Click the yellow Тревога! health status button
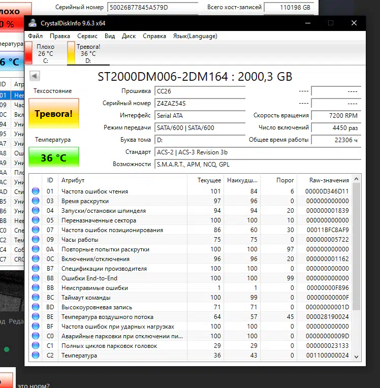Image resolution: width=380 pixels, height=388 pixels. click(54, 114)
